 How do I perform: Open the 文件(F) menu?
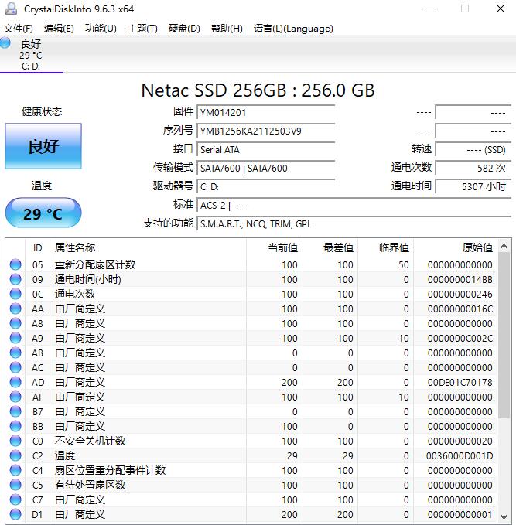pyautogui.click(x=19, y=29)
